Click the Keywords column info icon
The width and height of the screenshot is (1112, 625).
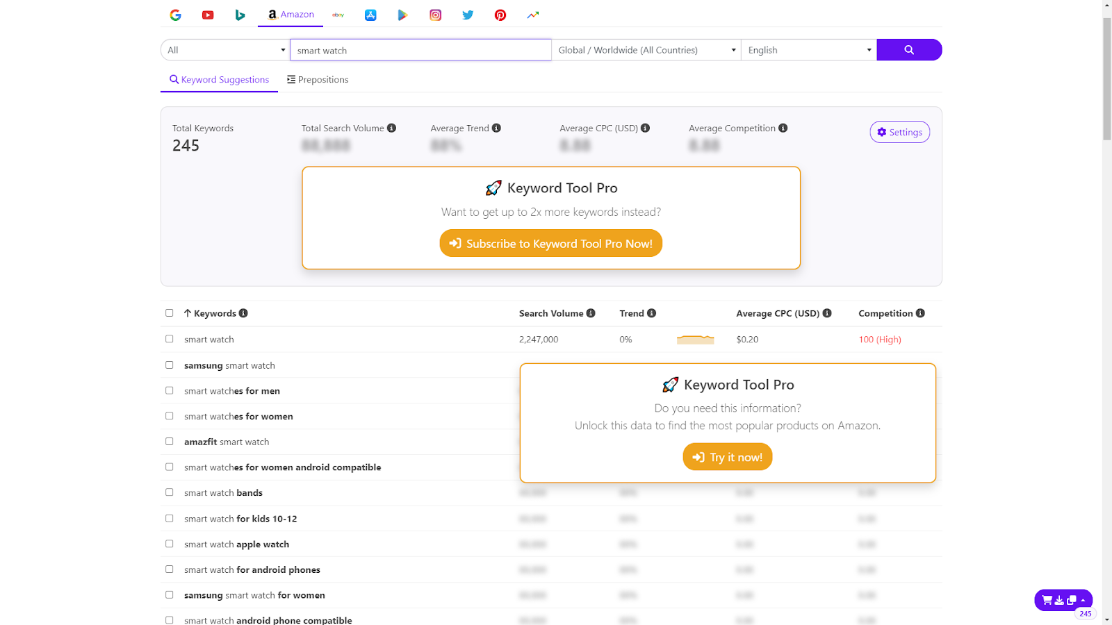coord(243,313)
